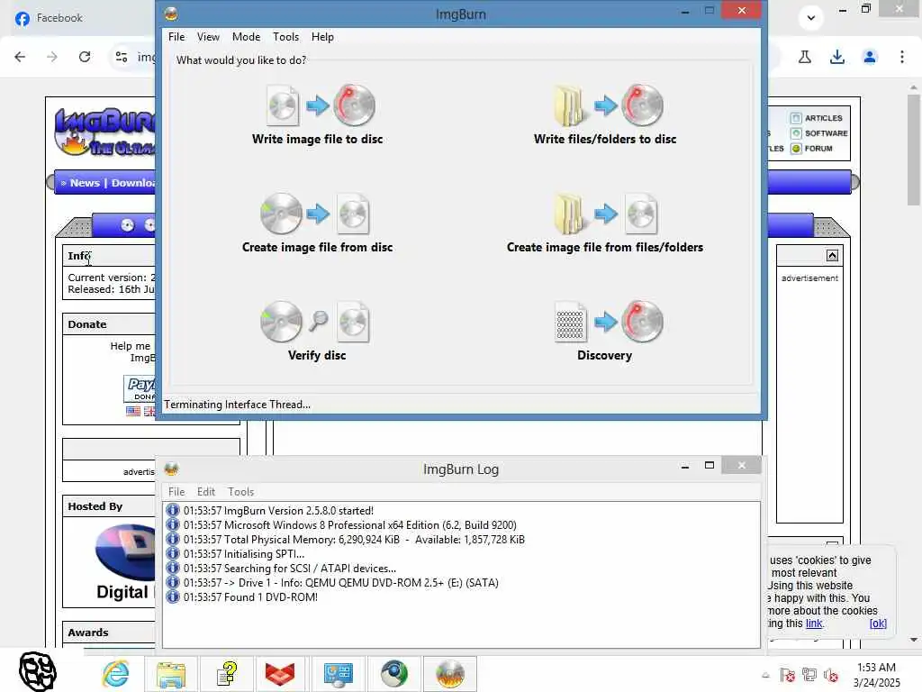Click ImgBurn Log title bar icon

171,469
